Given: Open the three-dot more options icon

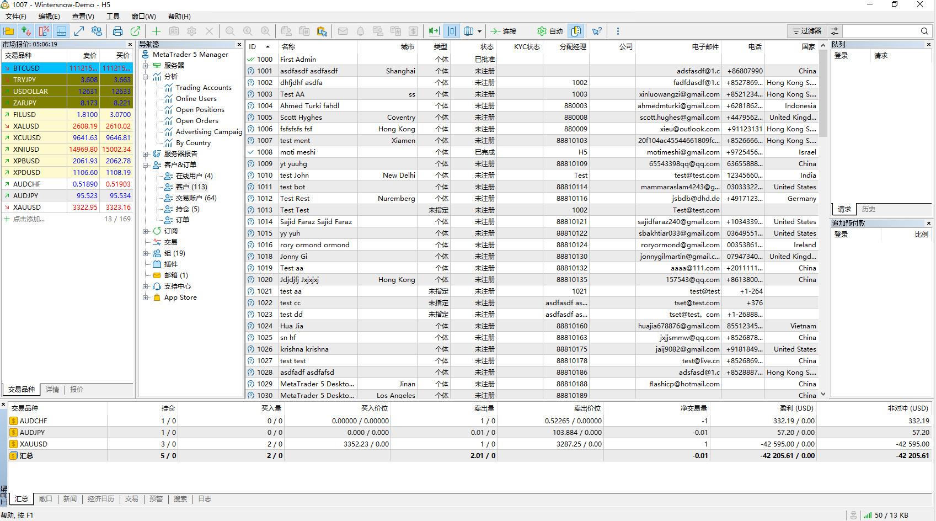Looking at the screenshot, I should (x=618, y=31).
